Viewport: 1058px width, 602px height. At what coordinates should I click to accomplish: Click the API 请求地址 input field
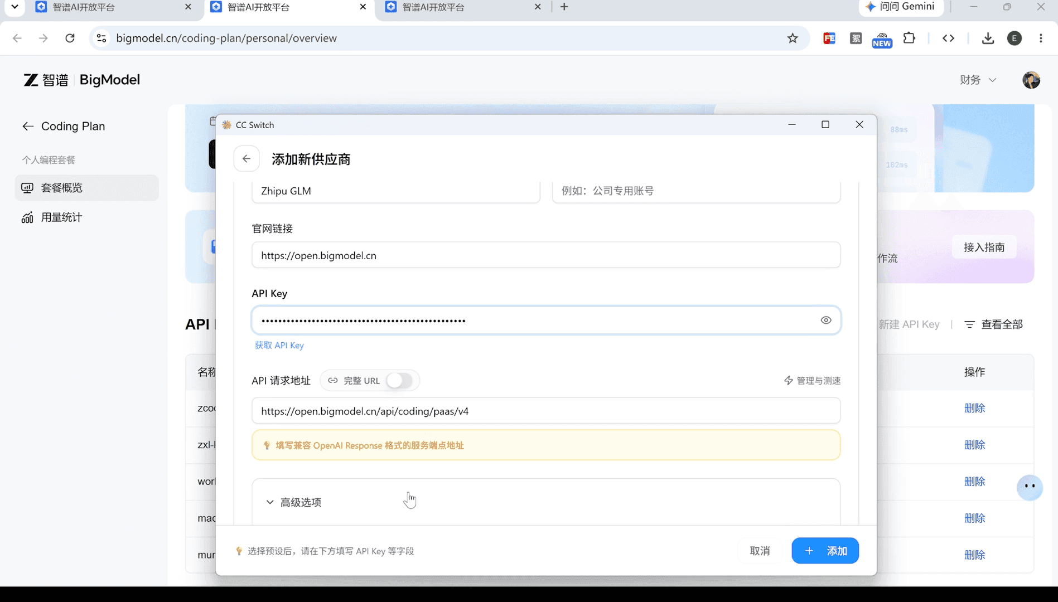click(x=546, y=411)
